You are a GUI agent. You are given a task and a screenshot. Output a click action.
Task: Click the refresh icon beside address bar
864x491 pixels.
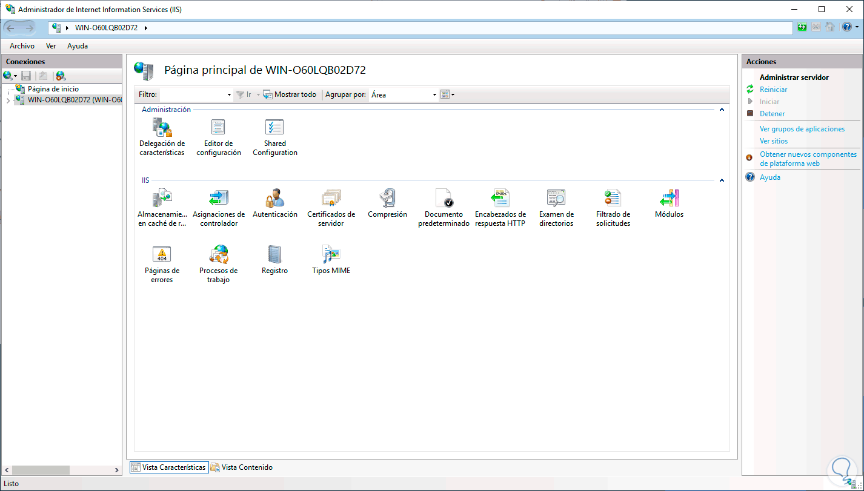point(802,27)
